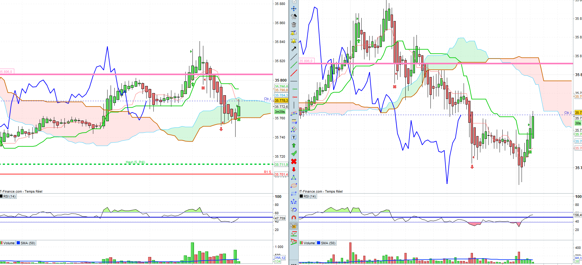Click the 35 806,0 pink level label on left chart
The width and height of the screenshot is (582, 265).
click(6, 72)
